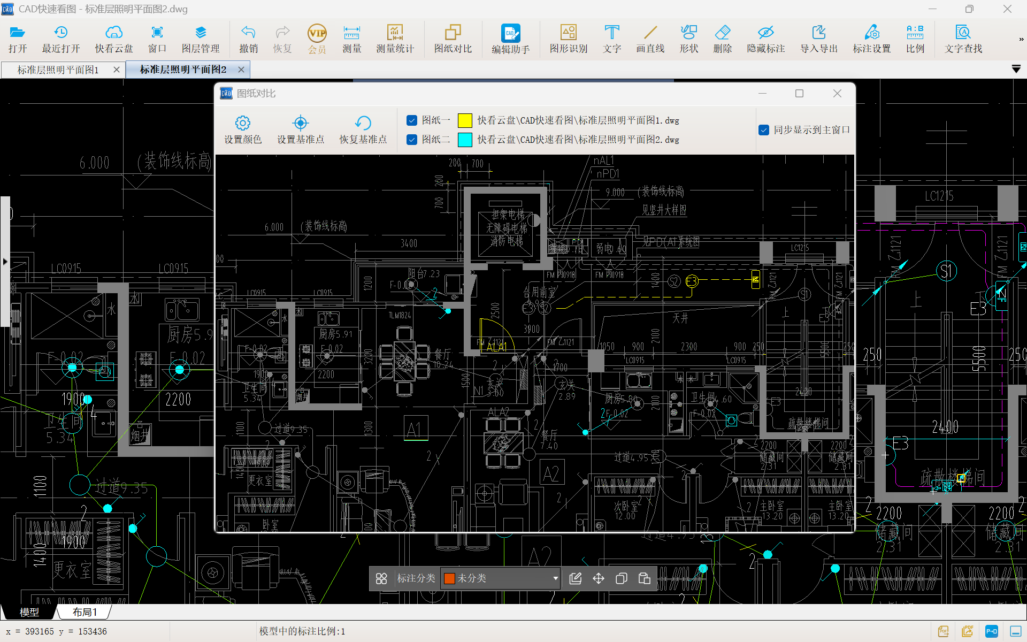The height and width of the screenshot is (642, 1027).
Task: Switch to 标准层照明平面图1 tab
Action: [58, 70]
